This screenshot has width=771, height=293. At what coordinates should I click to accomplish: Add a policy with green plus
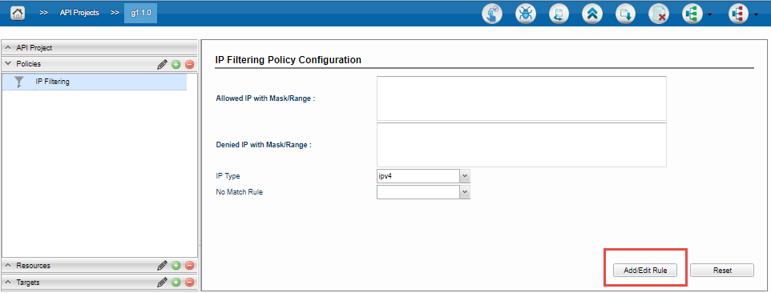[176, 64]
